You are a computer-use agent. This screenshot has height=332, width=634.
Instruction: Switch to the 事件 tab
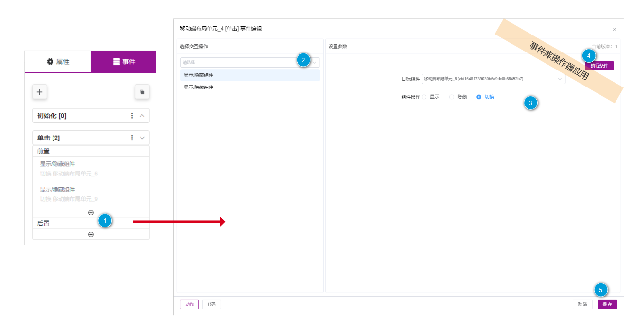tap(123, 62)
